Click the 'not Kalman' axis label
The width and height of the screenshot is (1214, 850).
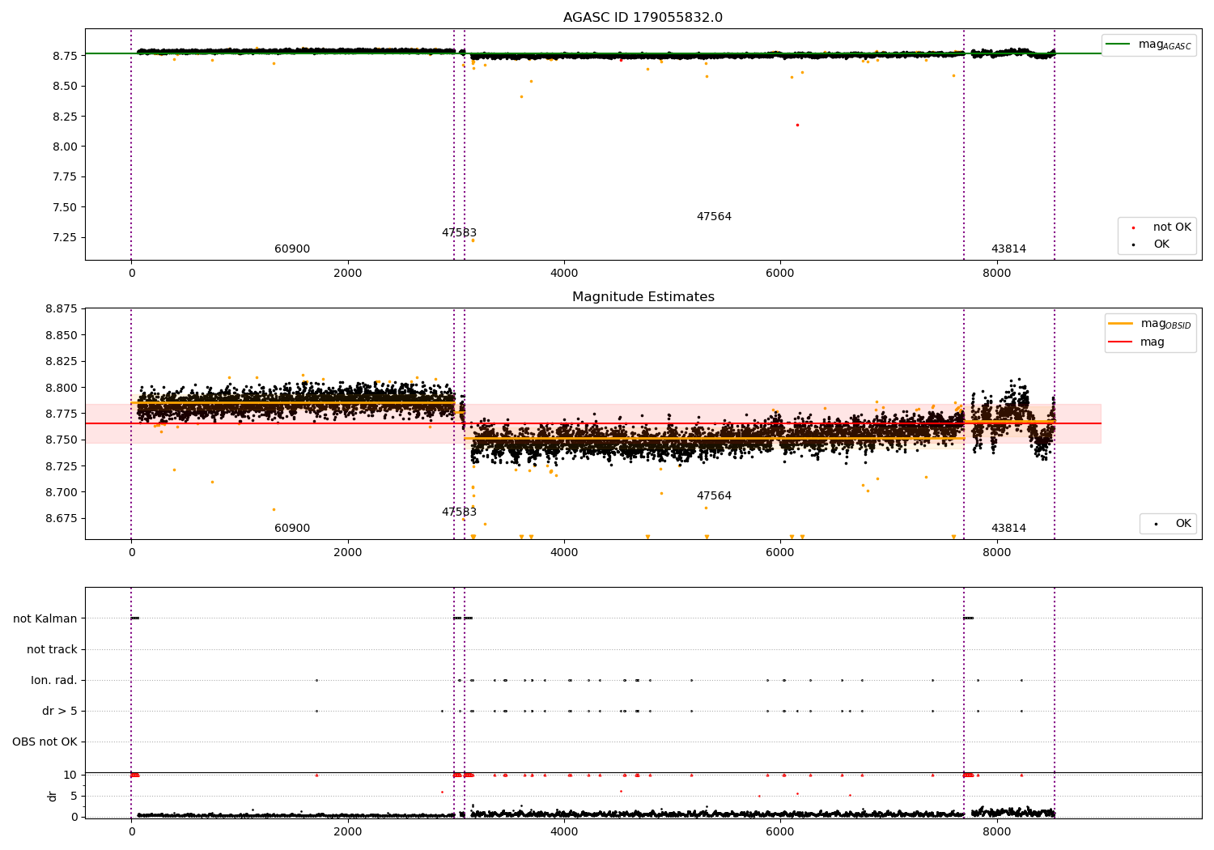45,618
